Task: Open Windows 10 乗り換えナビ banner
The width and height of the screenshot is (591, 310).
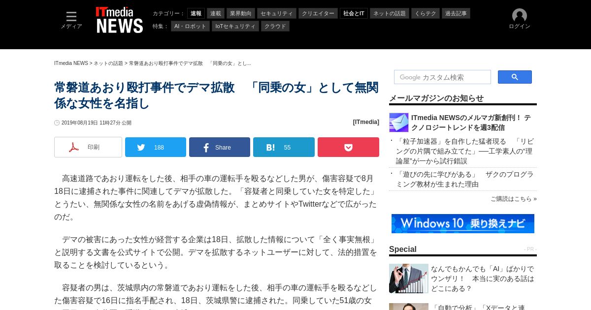Action: [x=463, y=223]
